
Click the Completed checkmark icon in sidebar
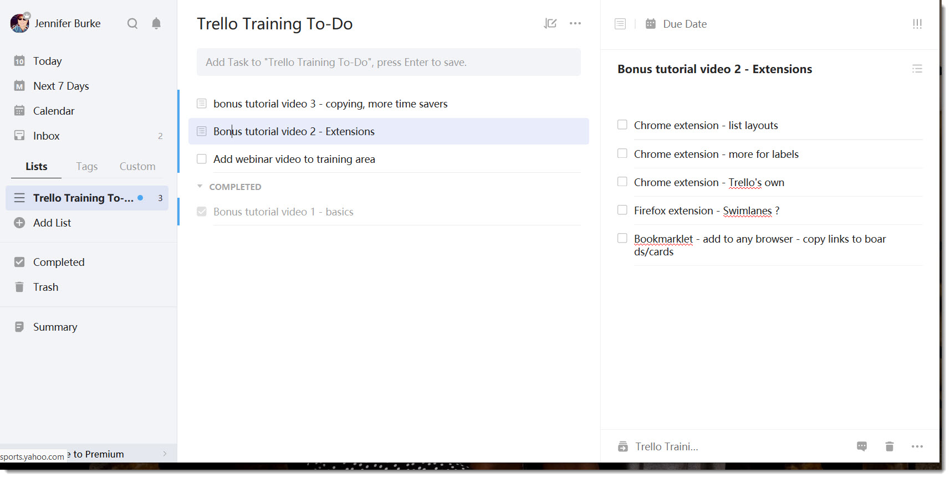(x=19, y=262)
